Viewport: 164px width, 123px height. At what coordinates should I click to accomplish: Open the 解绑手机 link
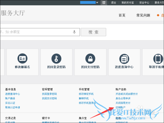[84, 98]
